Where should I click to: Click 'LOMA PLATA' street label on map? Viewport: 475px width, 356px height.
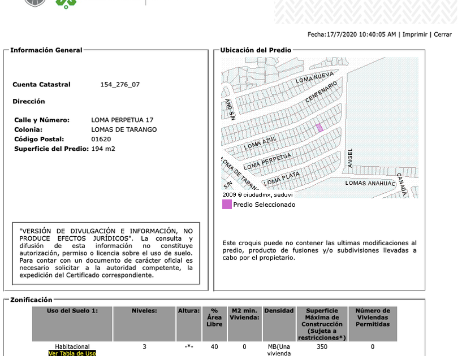pos(282,179)
